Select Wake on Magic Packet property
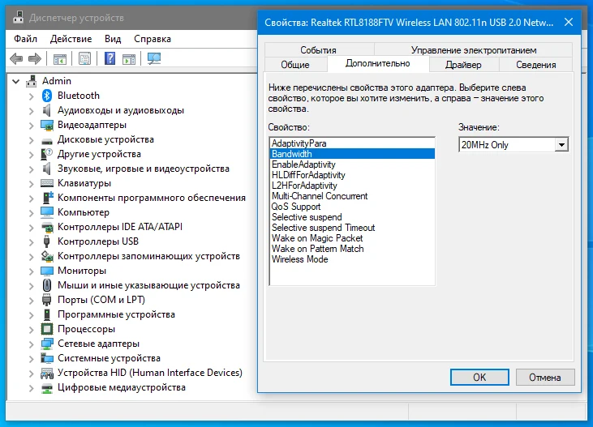This screenshot has height=427, width=593. (x=352, y=238)
